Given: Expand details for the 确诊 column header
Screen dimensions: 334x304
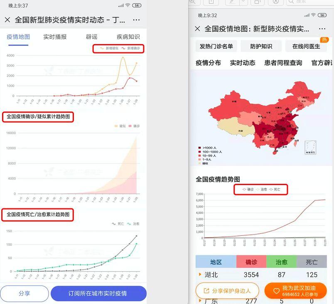Looking at the screenshot, I should 251,262.
